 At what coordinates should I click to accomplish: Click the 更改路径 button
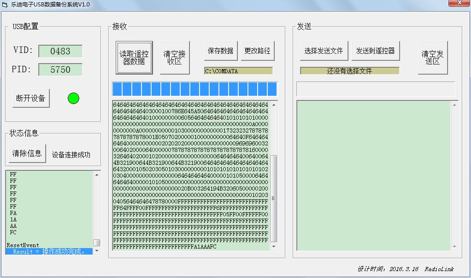click(x=258, y=51)
